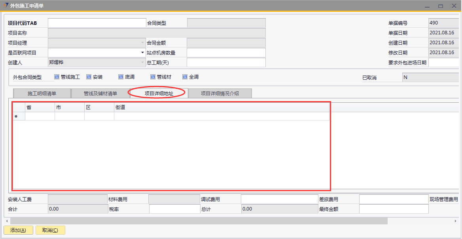Expand the 项目经理 dropdown arrow

tap(142, 43)
